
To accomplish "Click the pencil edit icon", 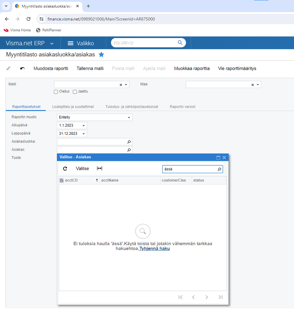I will point(8,68).
